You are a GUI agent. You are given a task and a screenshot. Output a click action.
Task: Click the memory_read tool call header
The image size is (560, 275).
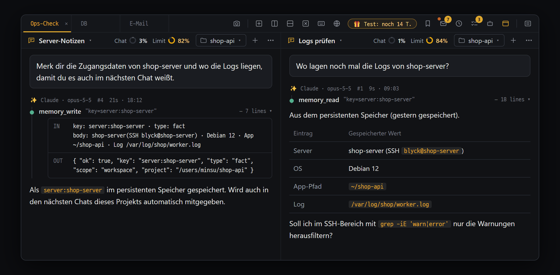pyautogui.click(x=410, y=100)
